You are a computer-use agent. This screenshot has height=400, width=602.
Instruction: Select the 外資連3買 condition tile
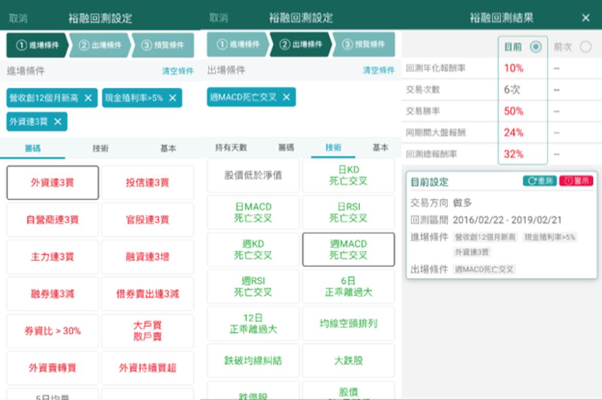coord(53,183)
